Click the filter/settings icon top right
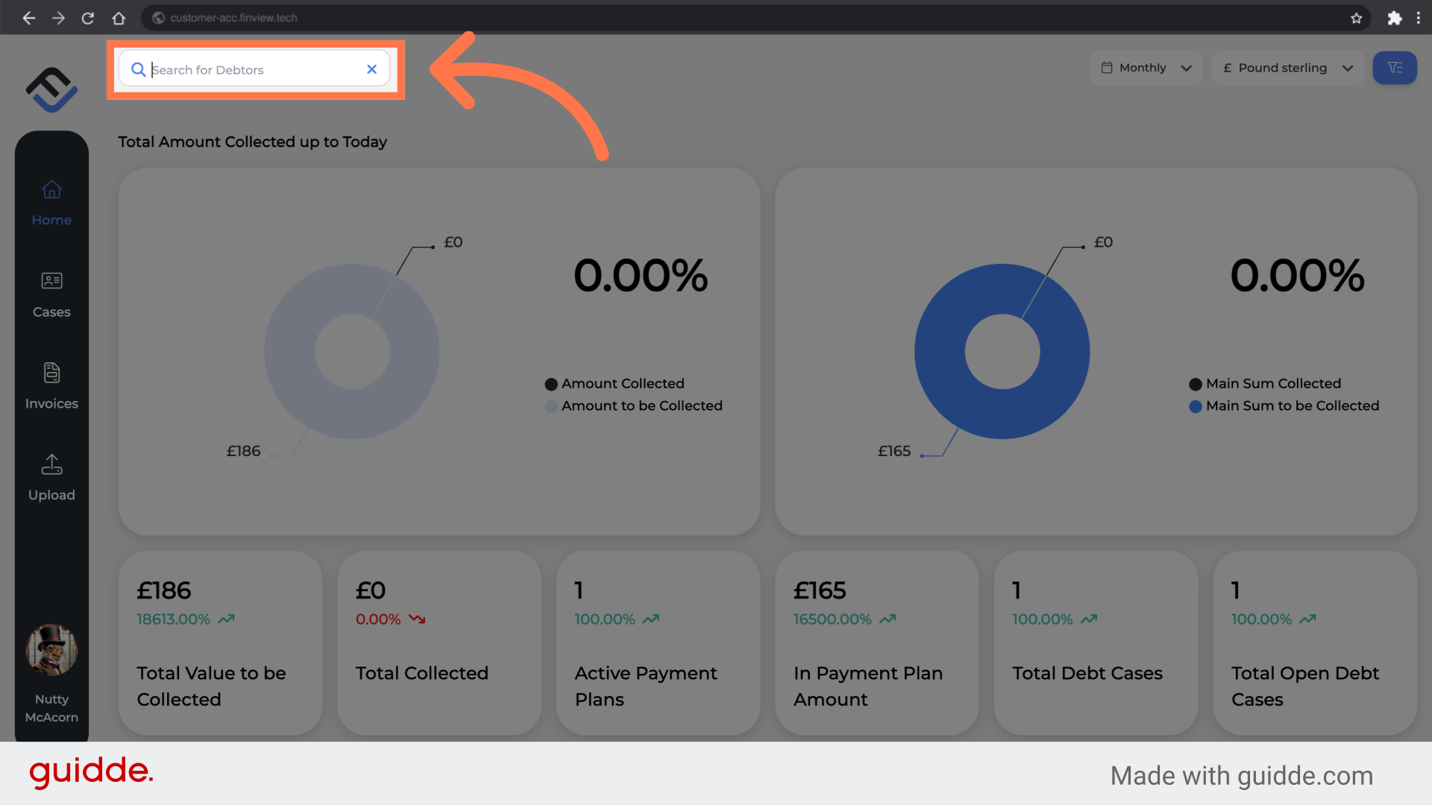The image size is (1432, 805). pyautogui.click(x=1395, y=68)
